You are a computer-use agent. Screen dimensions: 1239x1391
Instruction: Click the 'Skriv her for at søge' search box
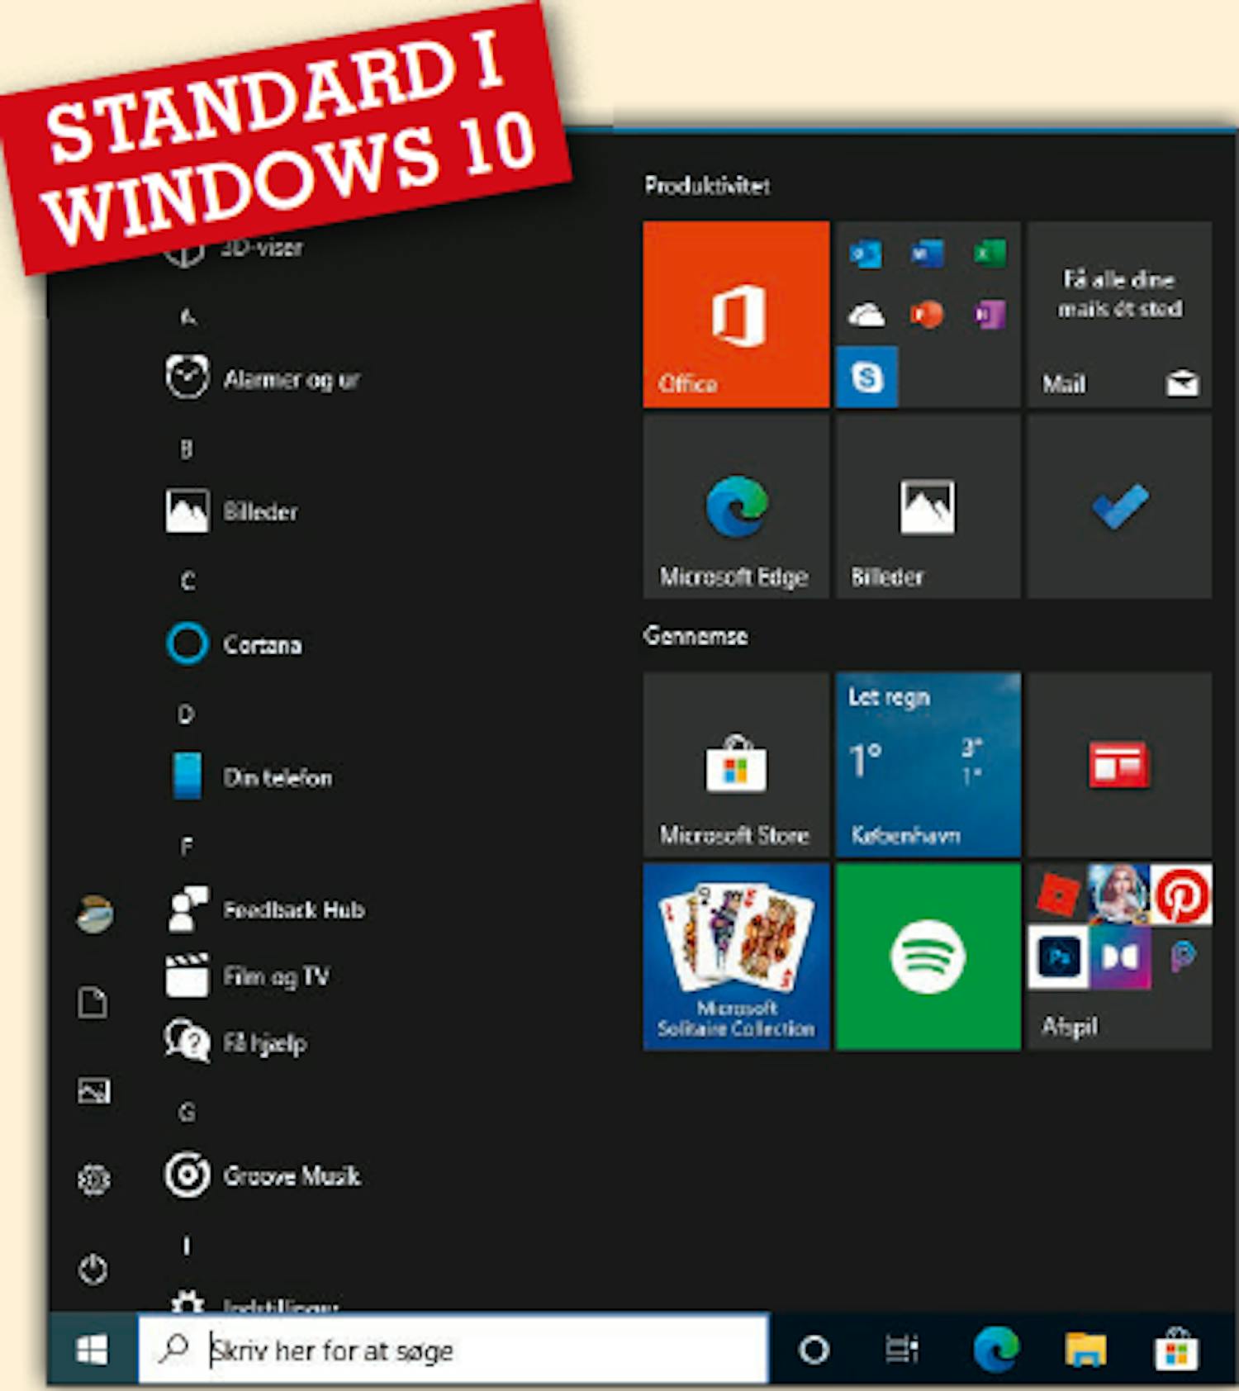(453, 1350)
